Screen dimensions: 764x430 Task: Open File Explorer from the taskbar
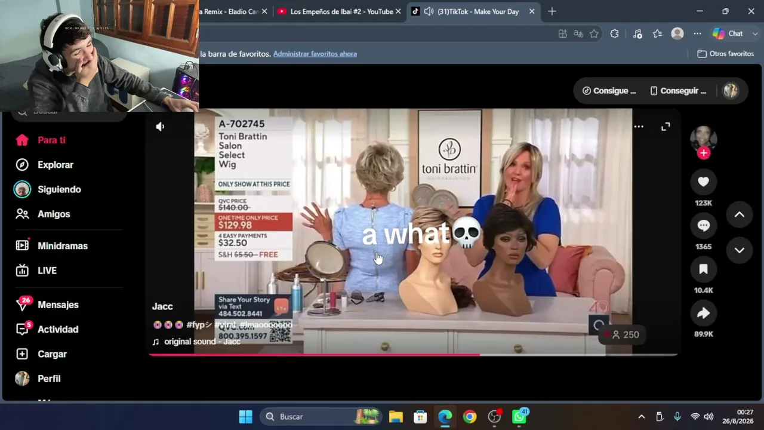(x=396, y=417)
